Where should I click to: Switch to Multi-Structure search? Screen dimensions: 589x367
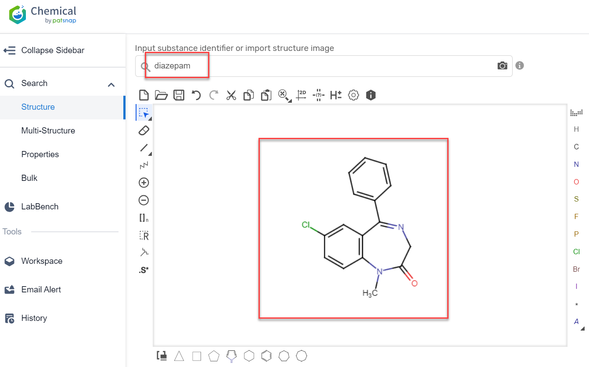pyautogui.click(x=48, y=130)
